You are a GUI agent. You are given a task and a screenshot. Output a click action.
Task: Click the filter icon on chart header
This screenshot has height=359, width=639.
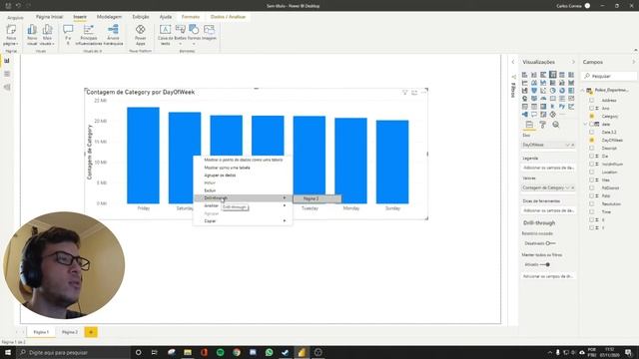(404, 93)
